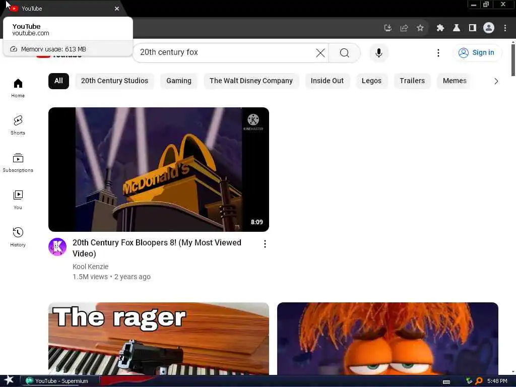Click the page vertical scrollbar thumb
This screenshot has height=387, width=516.
(513, 60)
